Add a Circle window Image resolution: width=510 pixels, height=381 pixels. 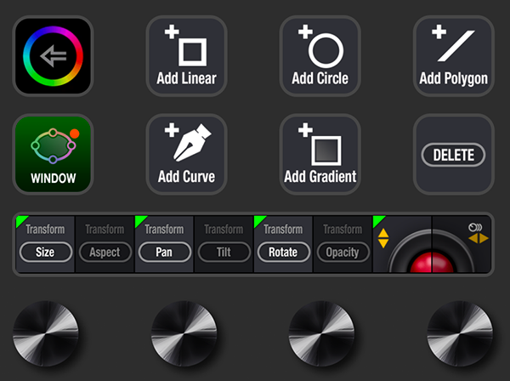pos(320,56)
